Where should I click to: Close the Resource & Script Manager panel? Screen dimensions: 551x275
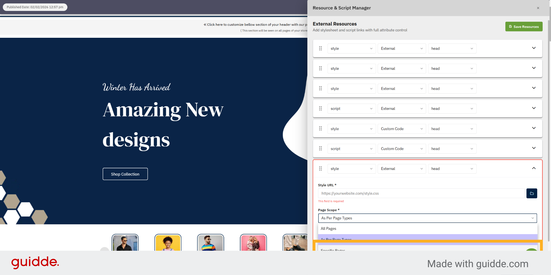(x=538, y=8)
